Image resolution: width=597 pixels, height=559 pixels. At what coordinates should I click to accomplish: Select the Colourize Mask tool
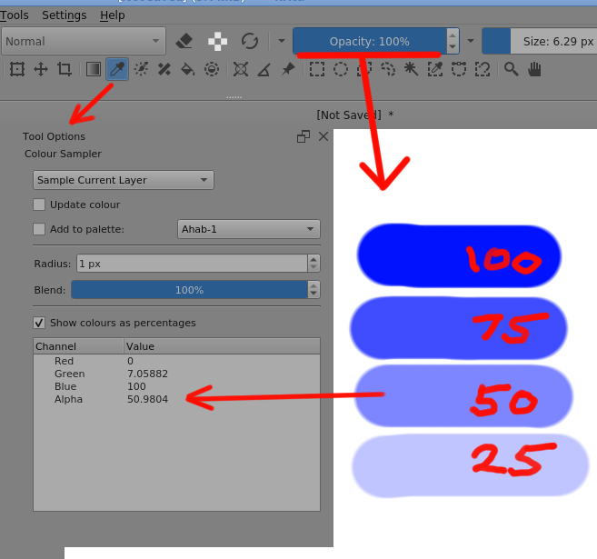pyautogui.click(x=141, y=69)
